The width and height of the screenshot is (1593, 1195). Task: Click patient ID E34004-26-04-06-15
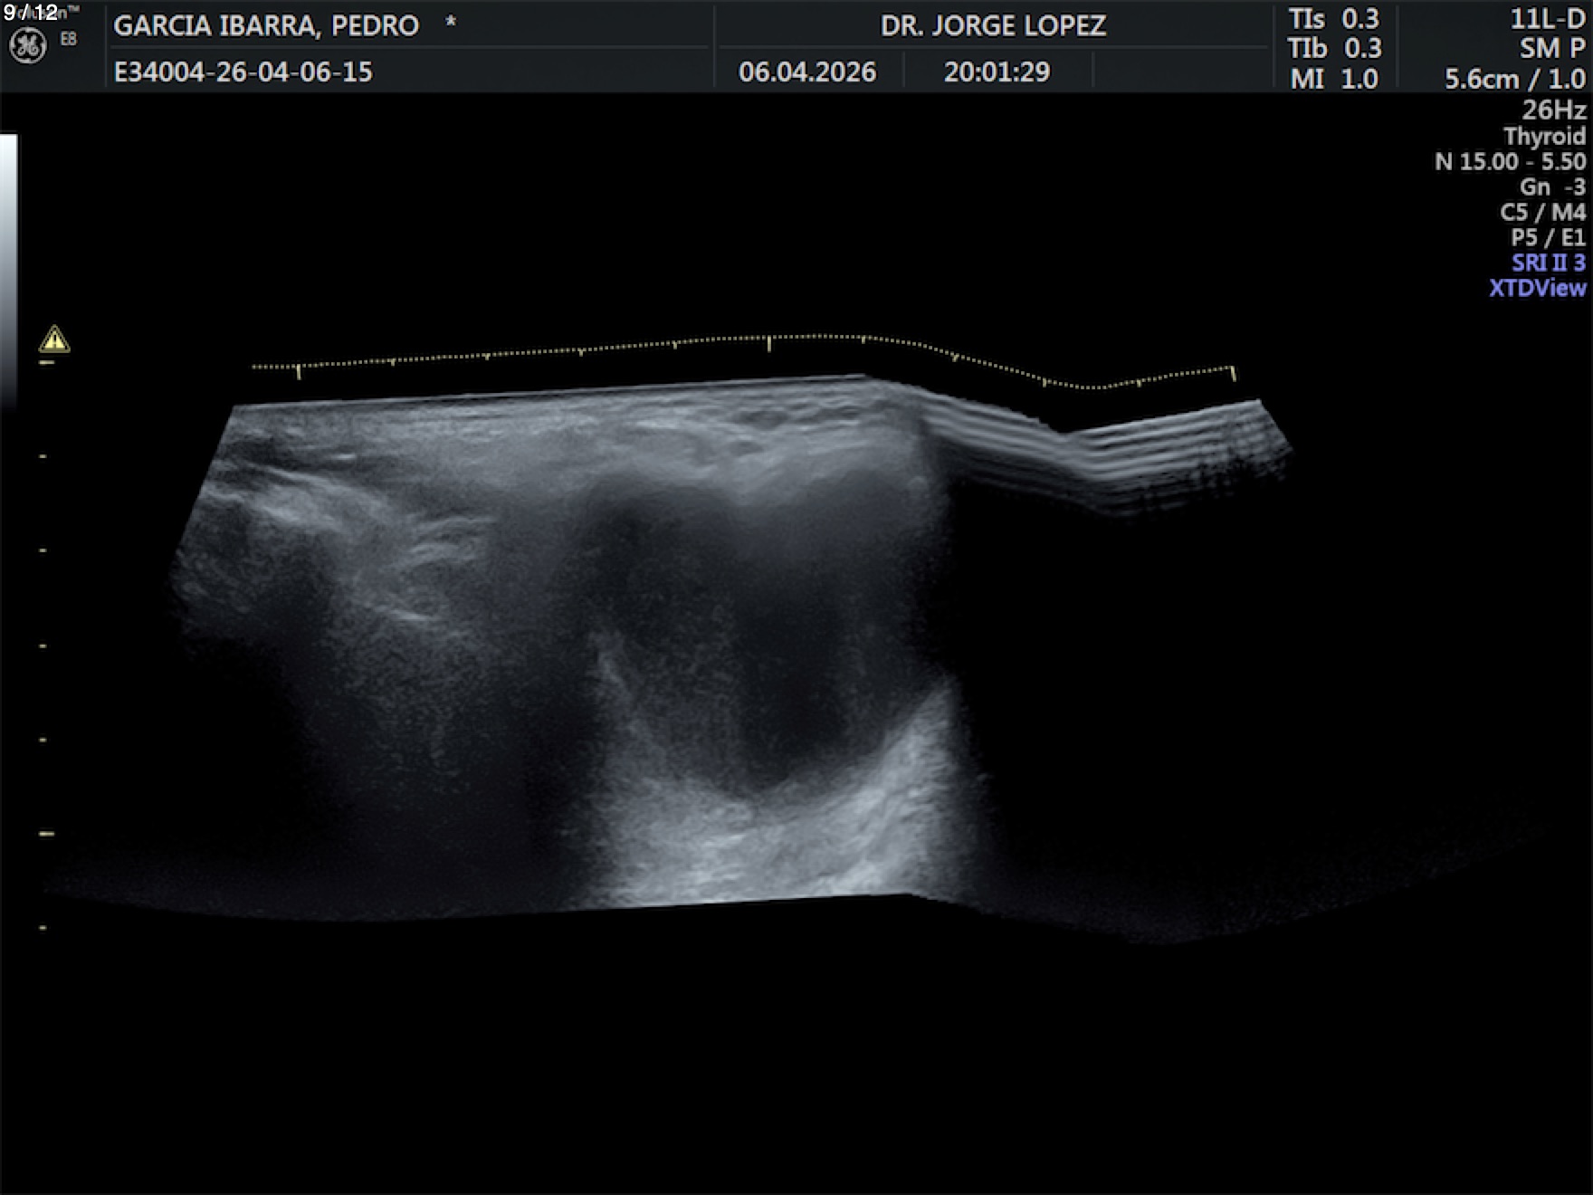point(243,72)
